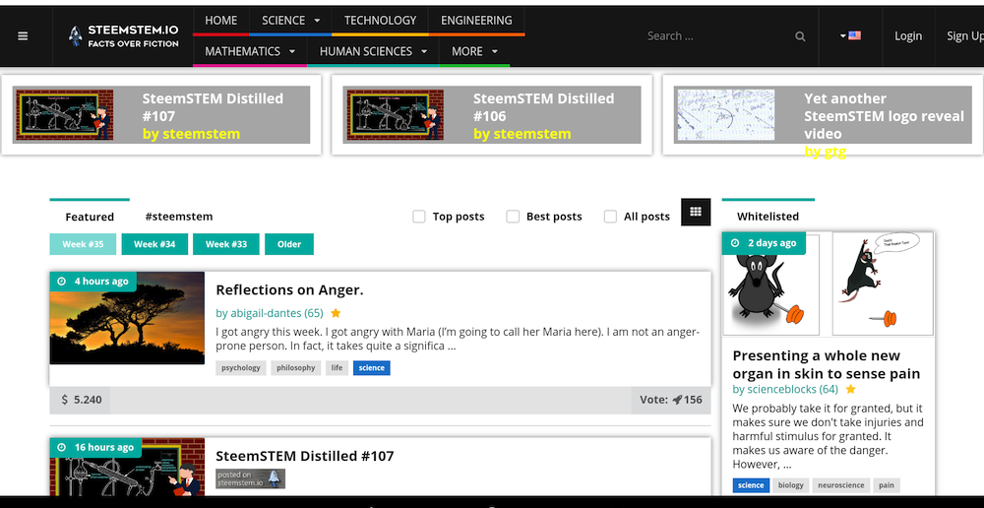Open the Engineering menu item
The image size is (984, 508).
(476, 20)
